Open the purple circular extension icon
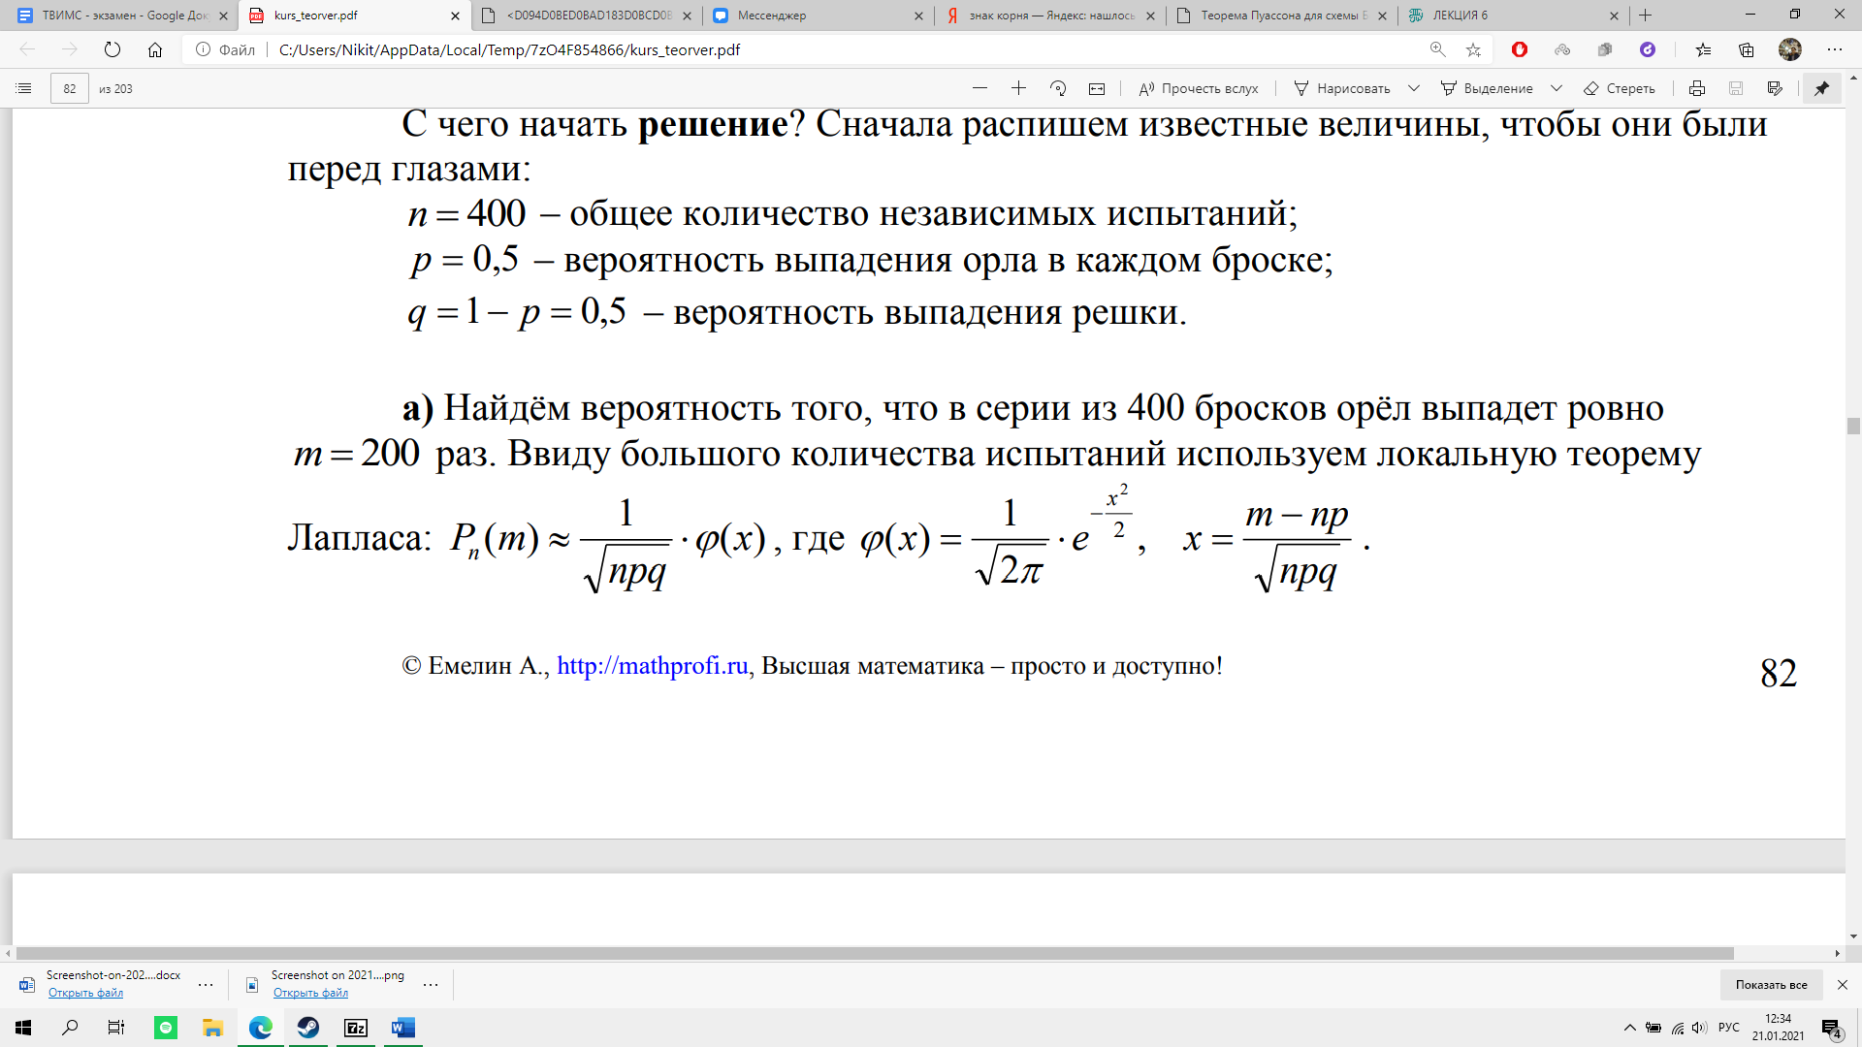 coord(1648,49)
